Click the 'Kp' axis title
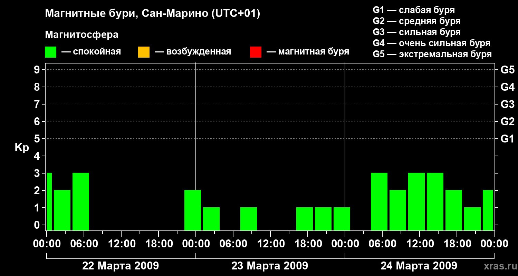Viewport: 518px width, 276px height. [x=22, y=148]
